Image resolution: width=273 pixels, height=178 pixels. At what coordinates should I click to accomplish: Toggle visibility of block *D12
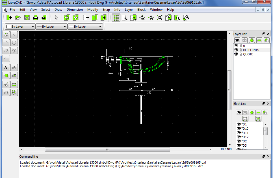pos(239,137)
